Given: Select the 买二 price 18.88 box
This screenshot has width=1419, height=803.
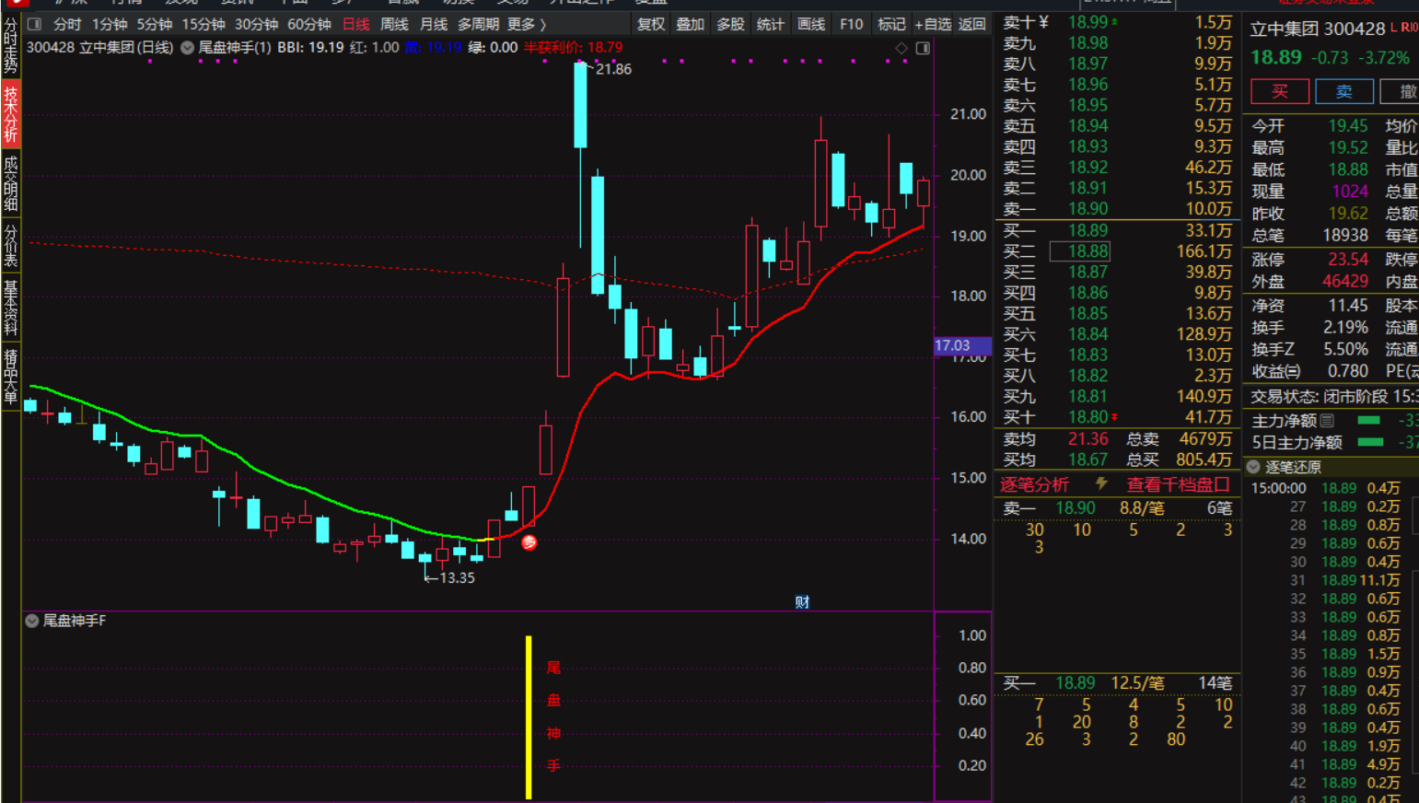Looking at the screenshot, I should click(1088, 251).
